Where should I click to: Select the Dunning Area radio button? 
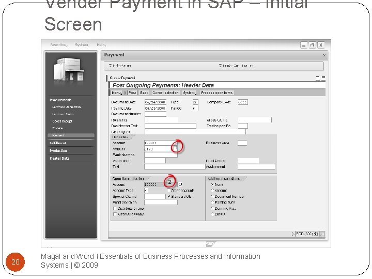pyautogui.click(x=212, y=208)
